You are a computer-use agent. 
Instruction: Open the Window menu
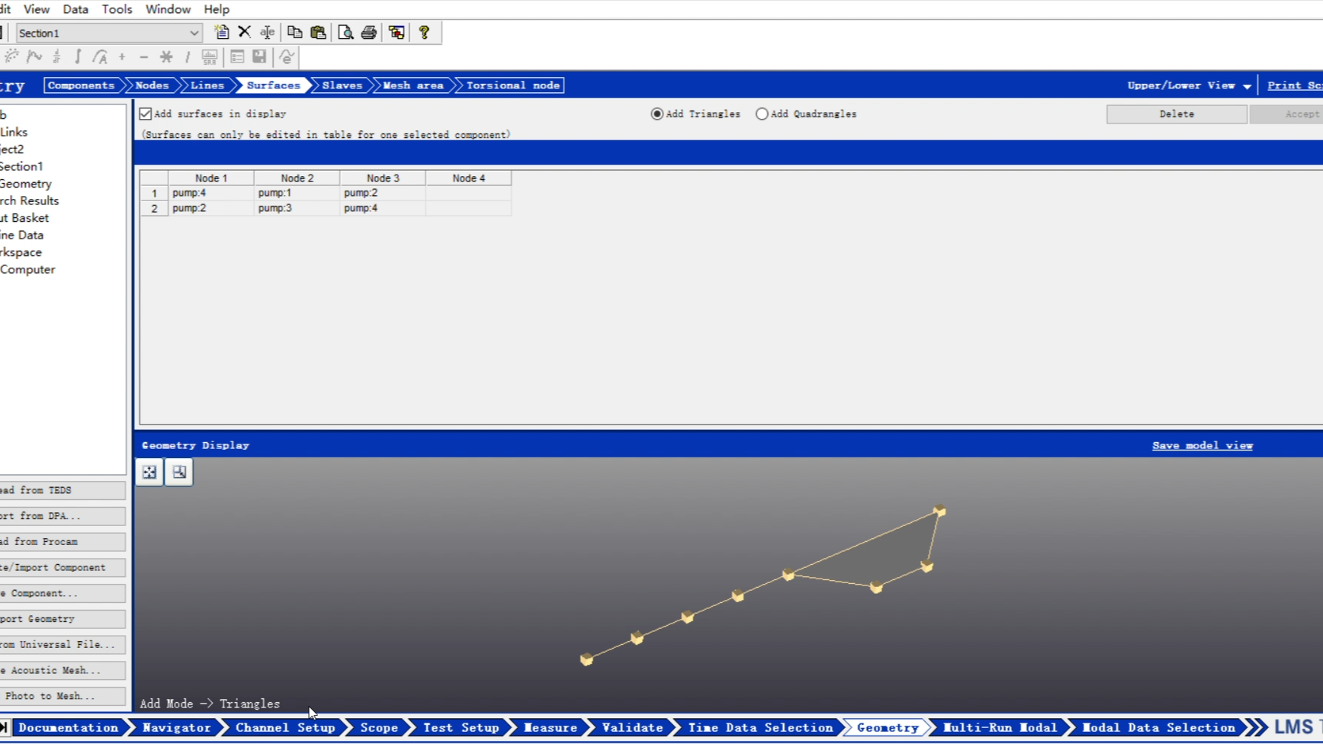tap(168, 9)
